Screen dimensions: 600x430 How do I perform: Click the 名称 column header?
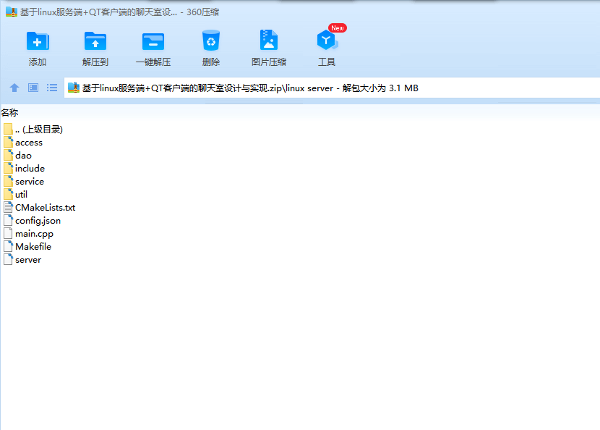(9, 113)
